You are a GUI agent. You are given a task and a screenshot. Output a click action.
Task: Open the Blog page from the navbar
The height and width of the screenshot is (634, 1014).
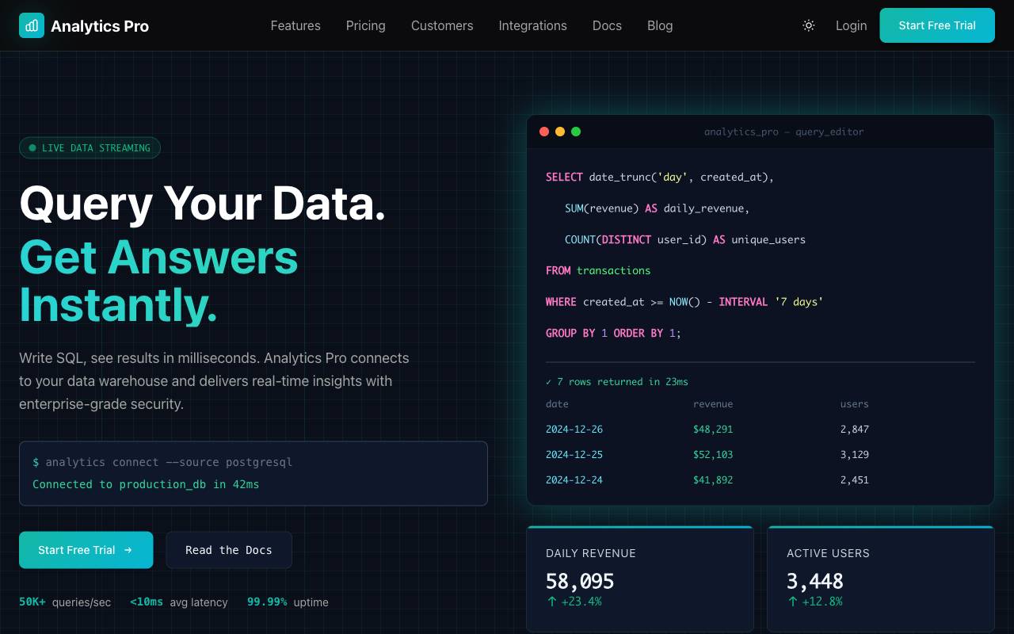point(660,25)
